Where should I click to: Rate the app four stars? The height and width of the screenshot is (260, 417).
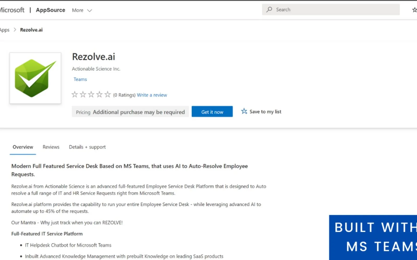tap(99, 94)
